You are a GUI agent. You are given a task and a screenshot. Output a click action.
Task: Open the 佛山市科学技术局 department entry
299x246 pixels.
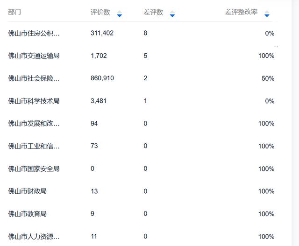(x=34, y=101)
